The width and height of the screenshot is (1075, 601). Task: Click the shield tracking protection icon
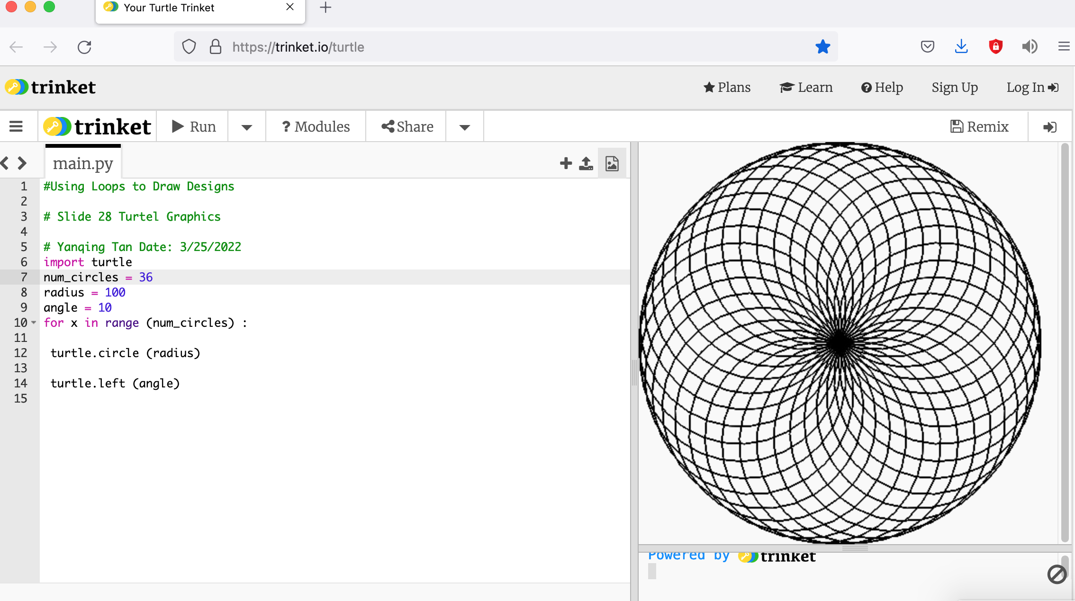point(189,47)
